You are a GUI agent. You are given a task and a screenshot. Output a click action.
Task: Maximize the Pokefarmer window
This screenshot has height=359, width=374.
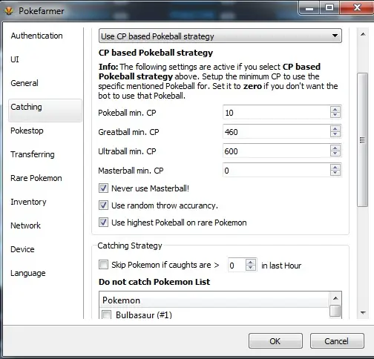[329, 8]
